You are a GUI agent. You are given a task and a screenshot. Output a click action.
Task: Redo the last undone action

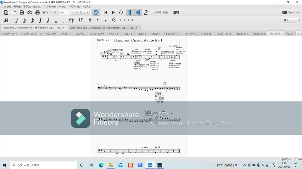coord(53,13)
